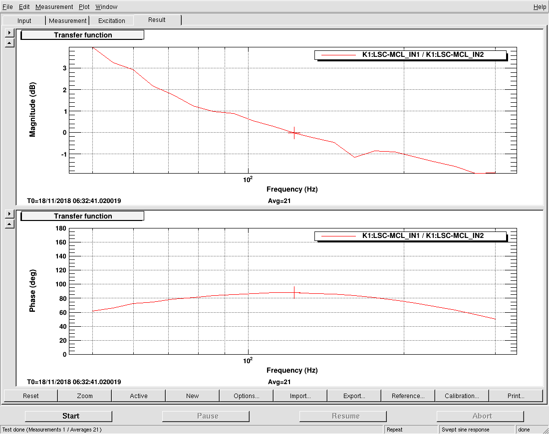Click the 'Swept sine response' status field
The width and height of the screenshot is (549, 434).
coord(477,430)
